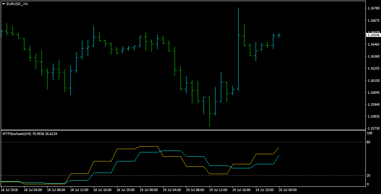Click price scale value 1.16675

[374, 20]
